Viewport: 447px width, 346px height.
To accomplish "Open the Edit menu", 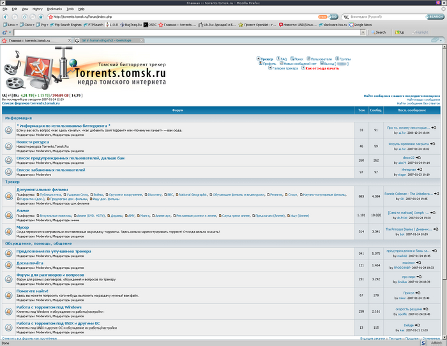I will (x=14, y=9).
